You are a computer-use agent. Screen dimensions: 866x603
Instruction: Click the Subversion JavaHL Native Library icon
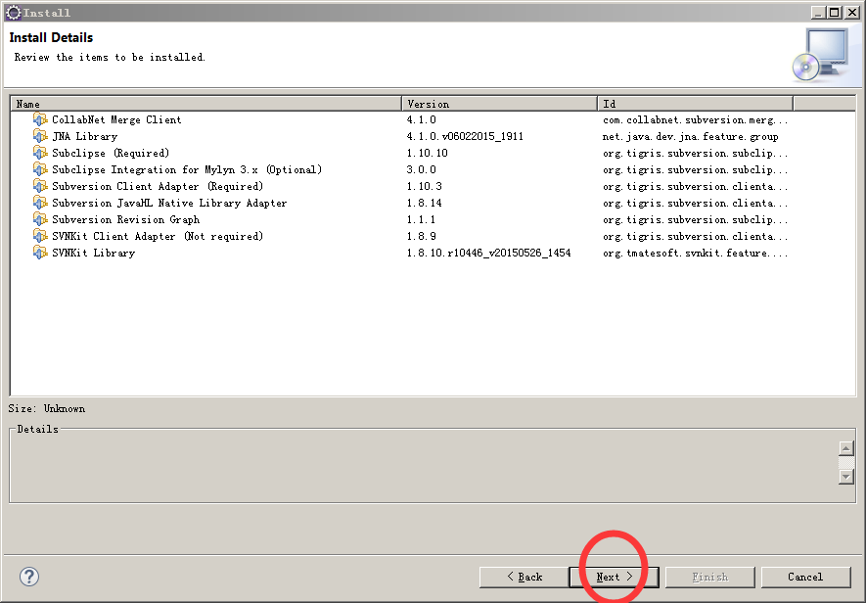click(40, 203)
